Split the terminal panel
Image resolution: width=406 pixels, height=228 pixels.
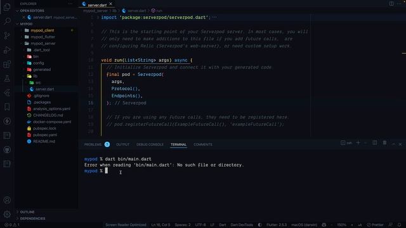tap(375, 142)
